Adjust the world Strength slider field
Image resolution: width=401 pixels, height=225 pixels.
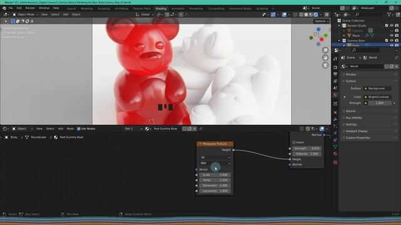(x=380, y=103)
